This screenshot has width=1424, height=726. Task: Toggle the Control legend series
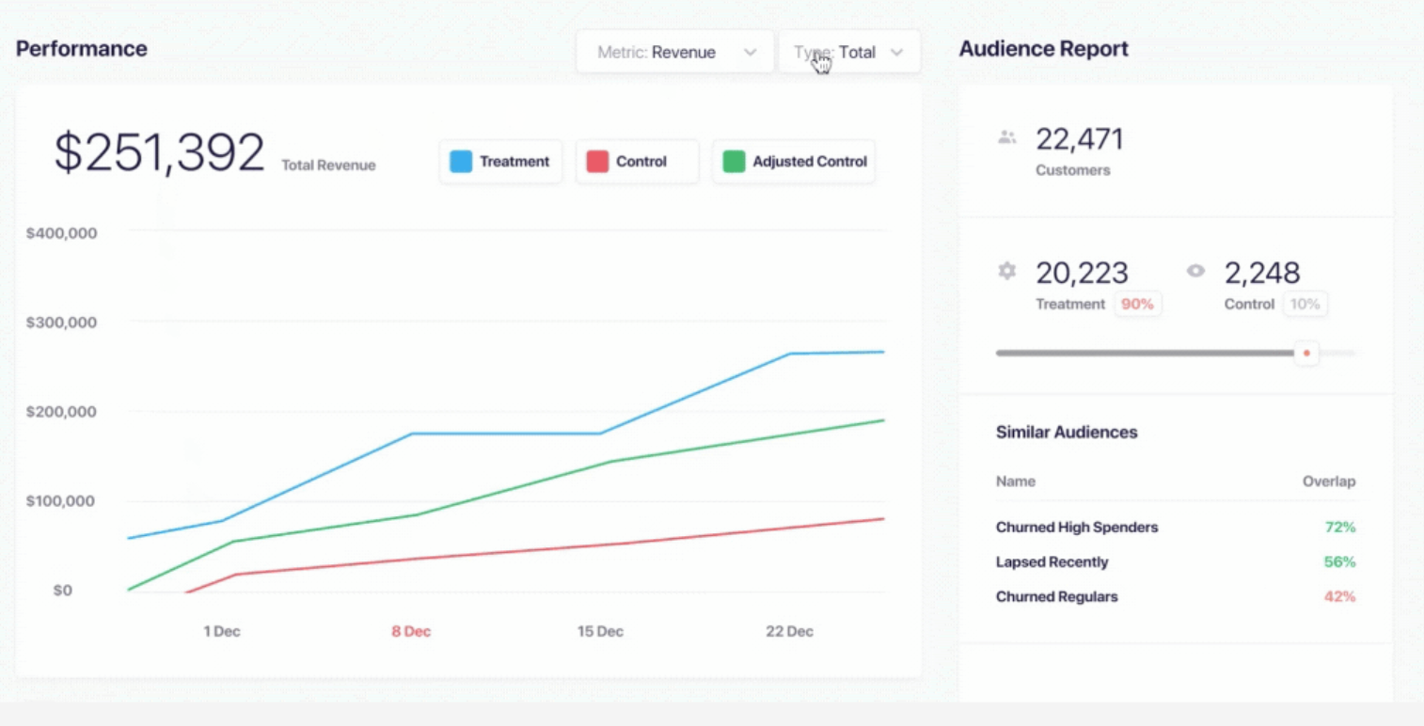pyautogui.click(x=637, y=162)
